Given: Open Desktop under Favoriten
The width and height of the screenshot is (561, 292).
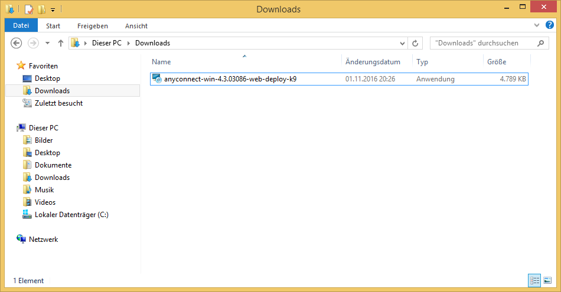Looking at the screenshot, I should pyautogui.click(x=47, y=78).
